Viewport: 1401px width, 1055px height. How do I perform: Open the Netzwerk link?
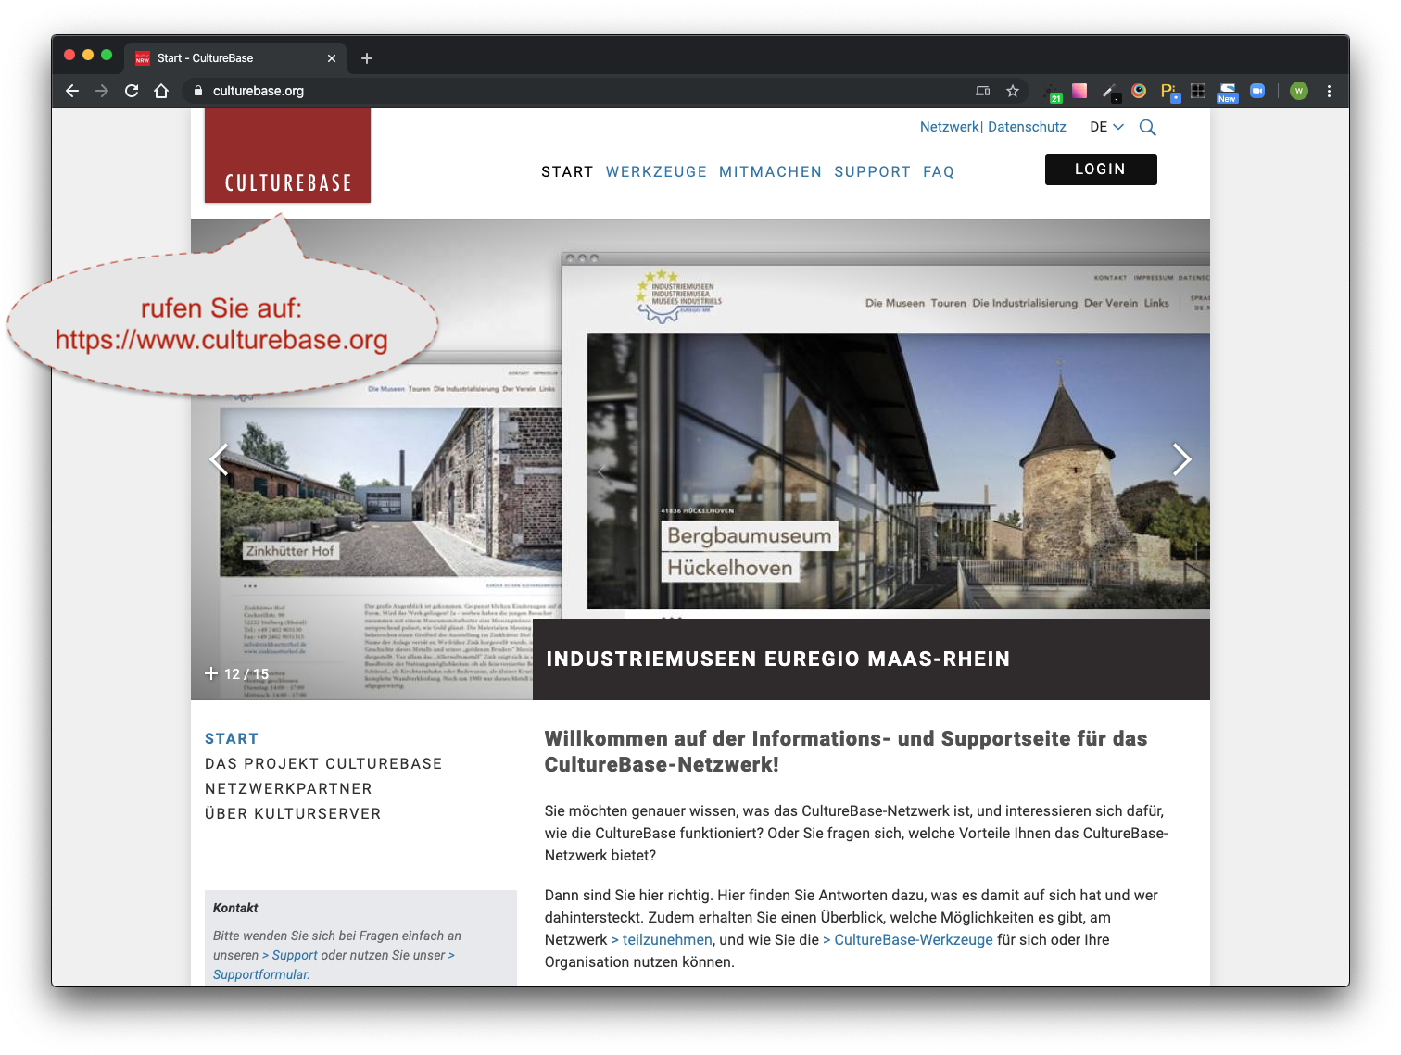pyautogui.click(x=950, y=127)
